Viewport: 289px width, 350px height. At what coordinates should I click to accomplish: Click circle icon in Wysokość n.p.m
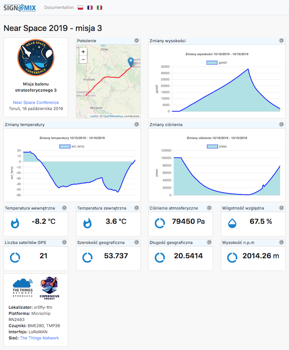pos(232,257)
